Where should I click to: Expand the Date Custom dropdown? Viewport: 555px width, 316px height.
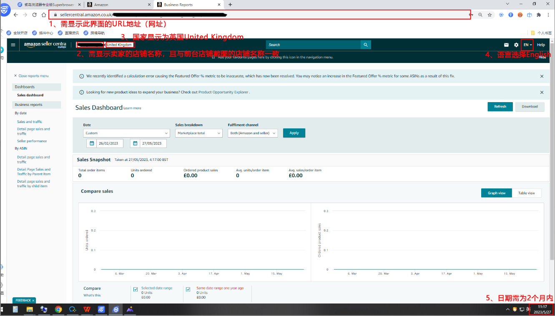[126, 133]
